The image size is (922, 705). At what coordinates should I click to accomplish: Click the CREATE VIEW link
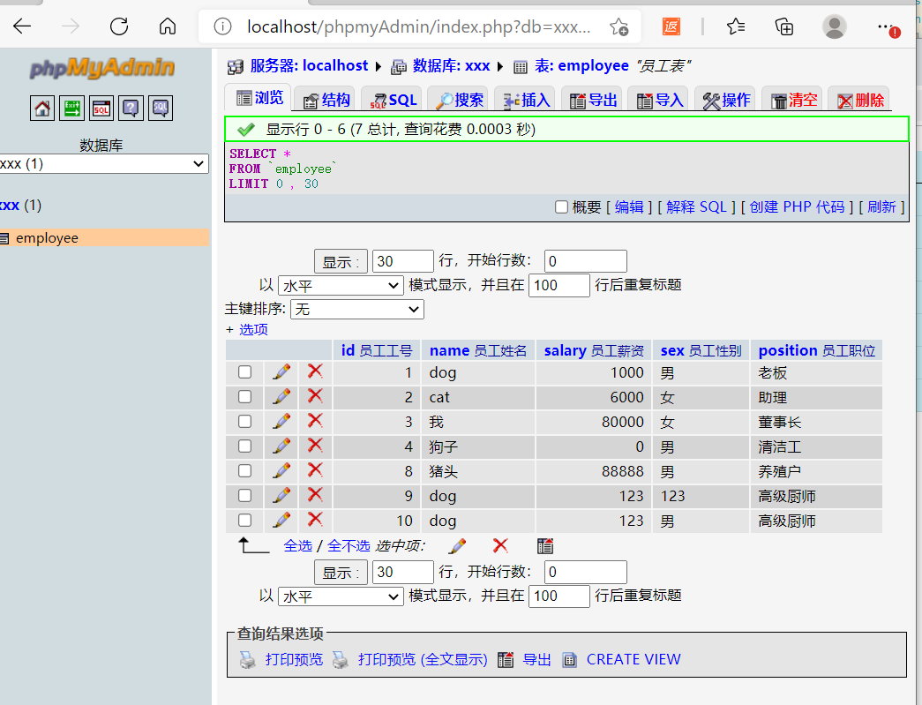(x=633, y=658)
